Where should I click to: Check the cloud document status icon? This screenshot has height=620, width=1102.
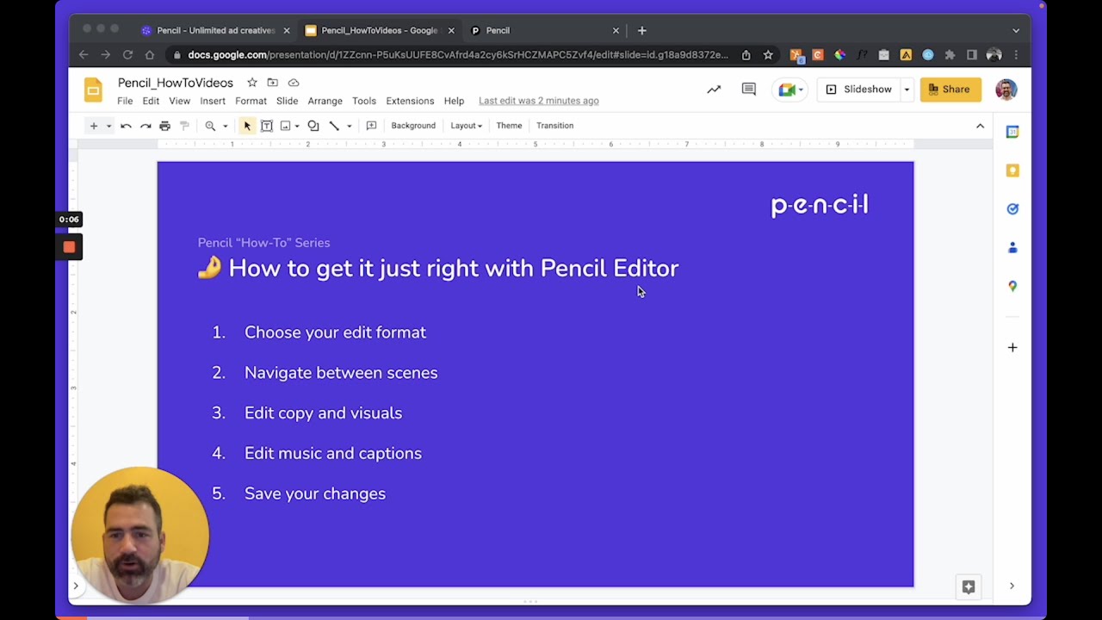coord(294,83)
